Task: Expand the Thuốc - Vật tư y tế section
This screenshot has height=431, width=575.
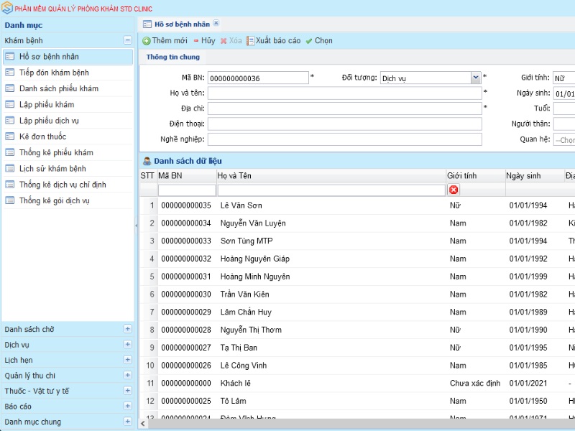Action: (x=128, y=390)
